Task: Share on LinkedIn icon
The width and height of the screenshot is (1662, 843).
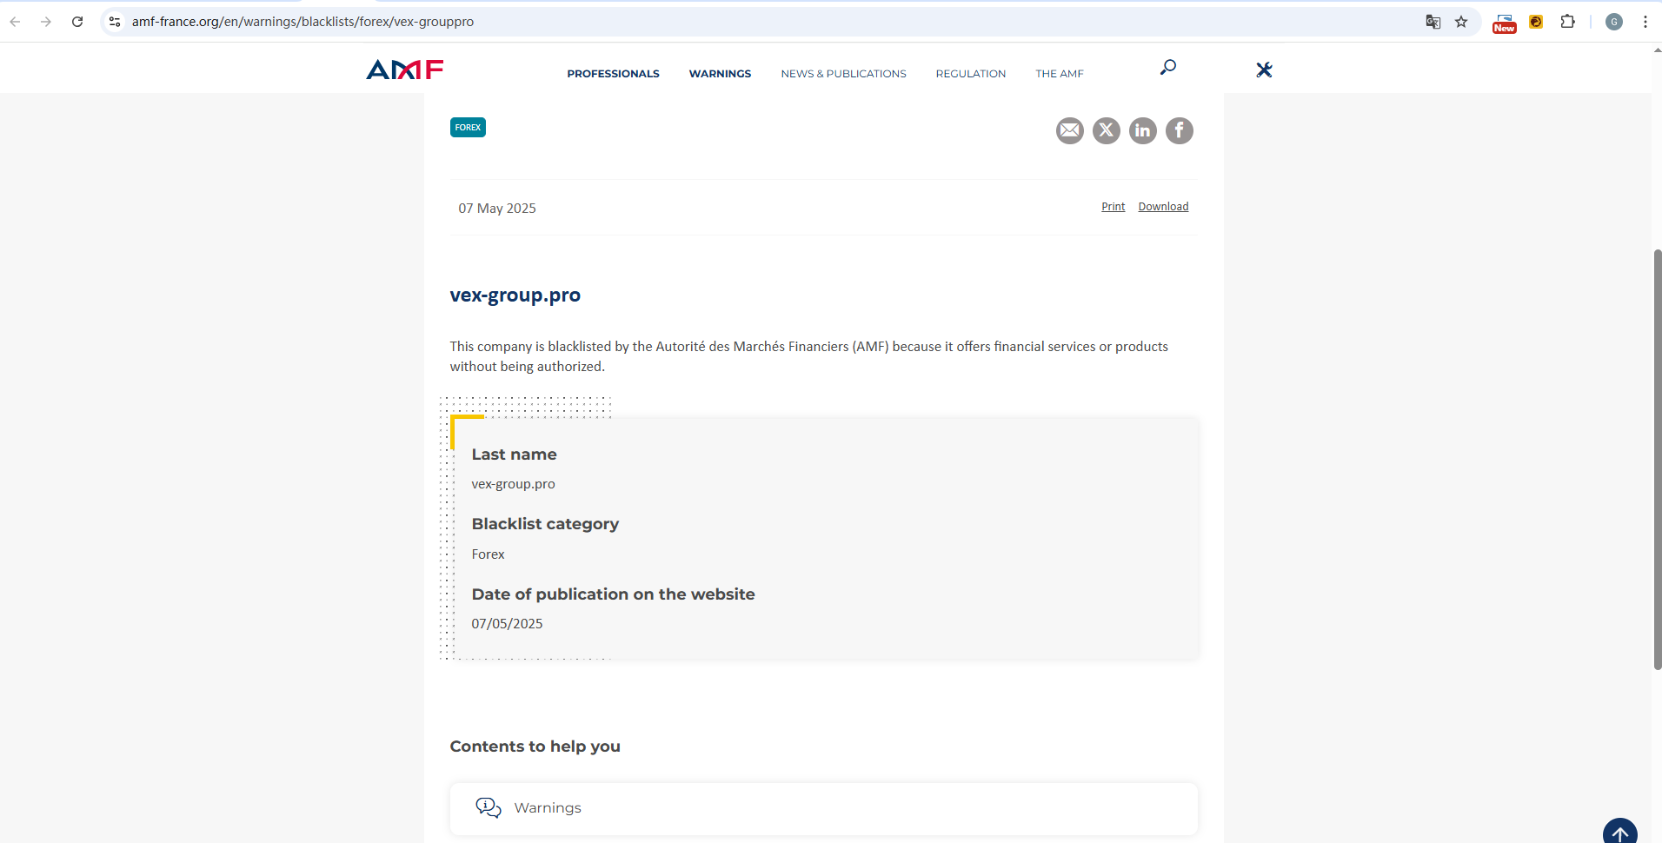Action: point(1142,130)
